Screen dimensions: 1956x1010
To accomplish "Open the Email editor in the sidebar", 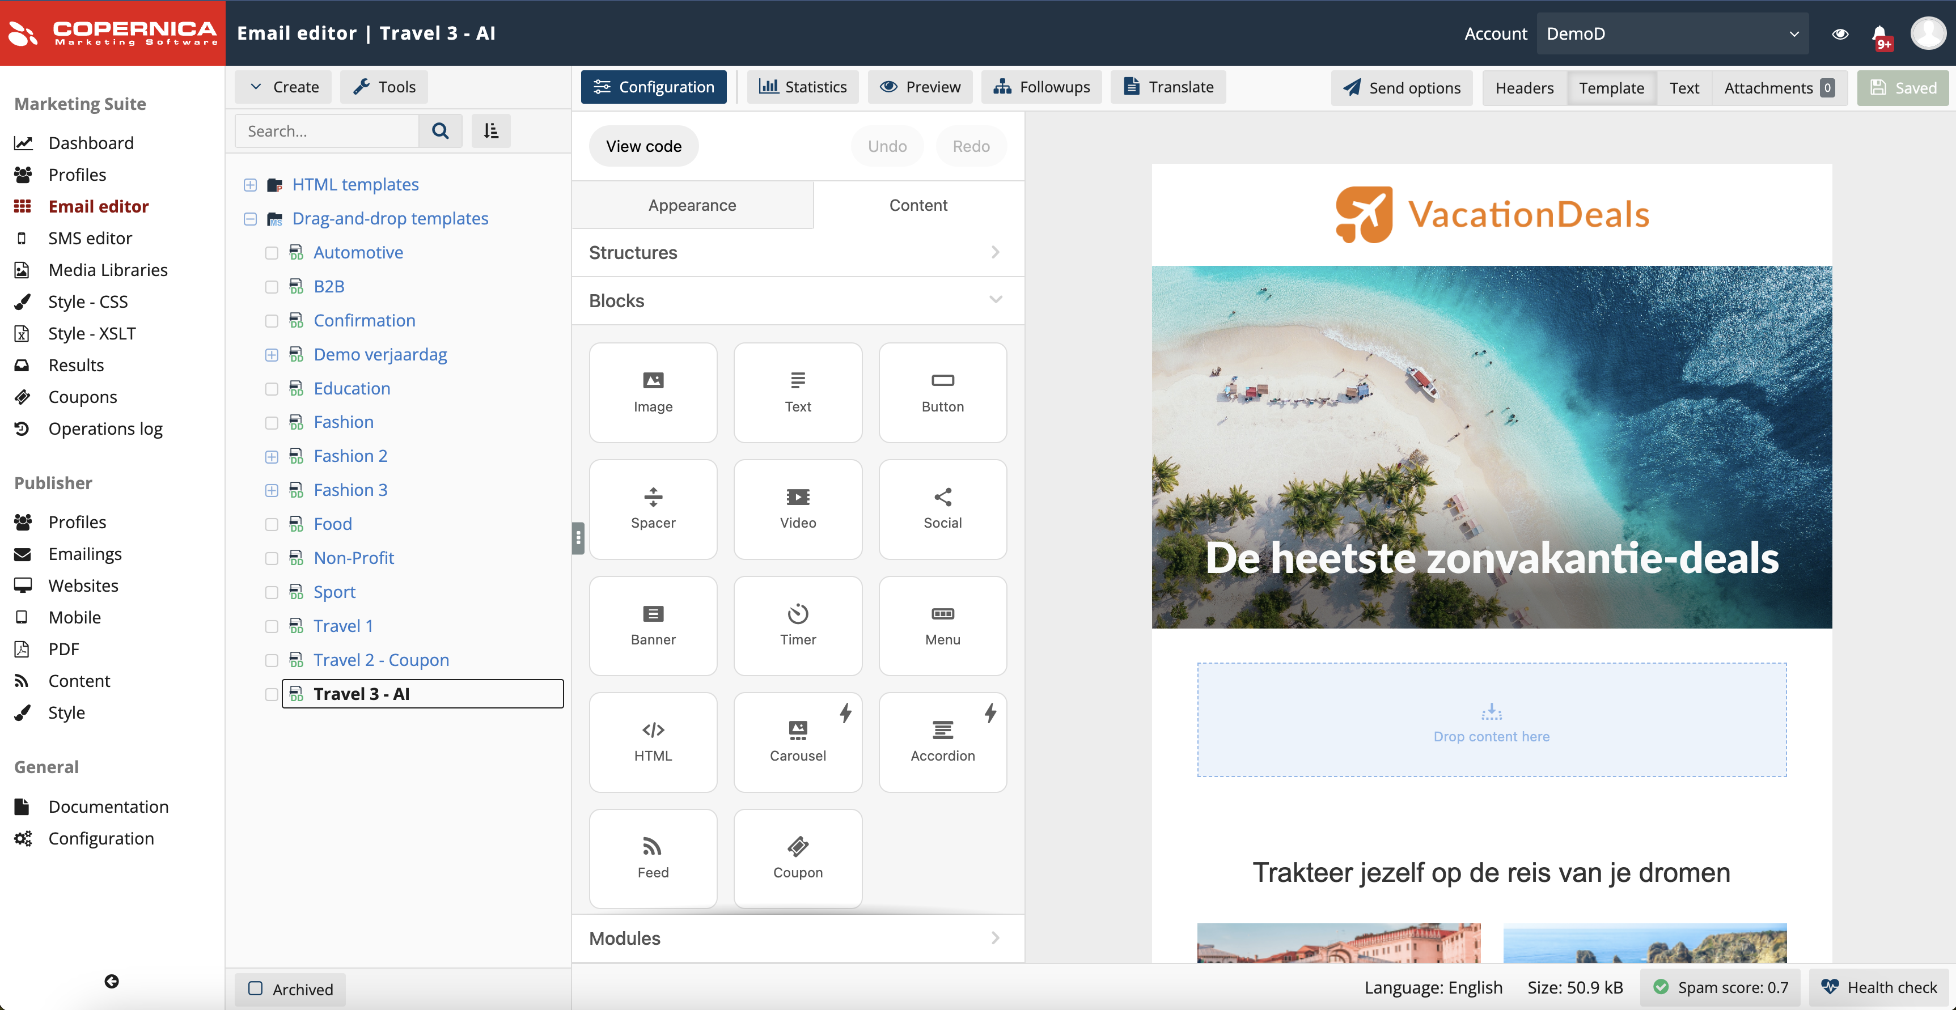I will (x=99, y=206).
